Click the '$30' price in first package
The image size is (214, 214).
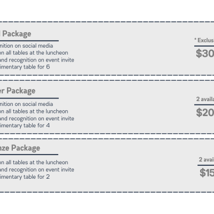(x=205, y=53)
